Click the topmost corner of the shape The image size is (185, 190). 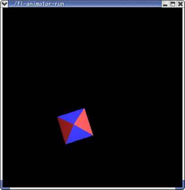pos(84,109)
